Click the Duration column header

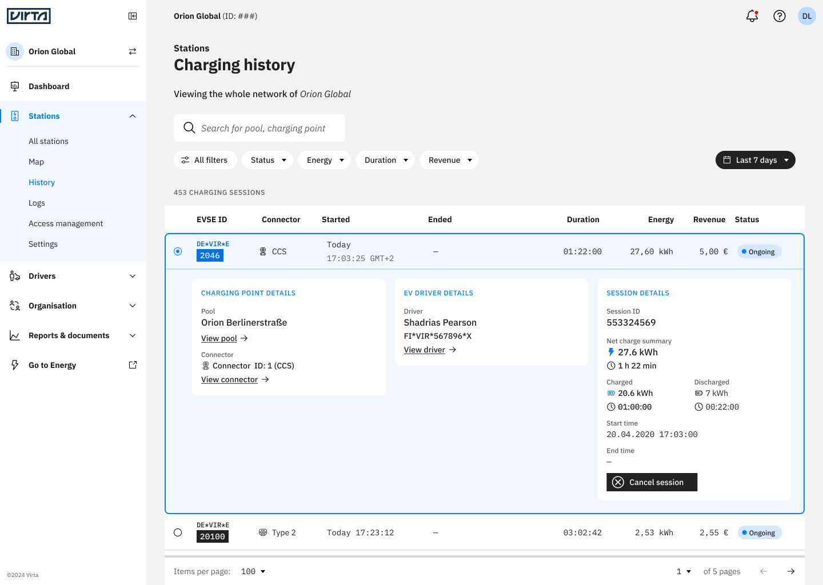tap(583, 219)
